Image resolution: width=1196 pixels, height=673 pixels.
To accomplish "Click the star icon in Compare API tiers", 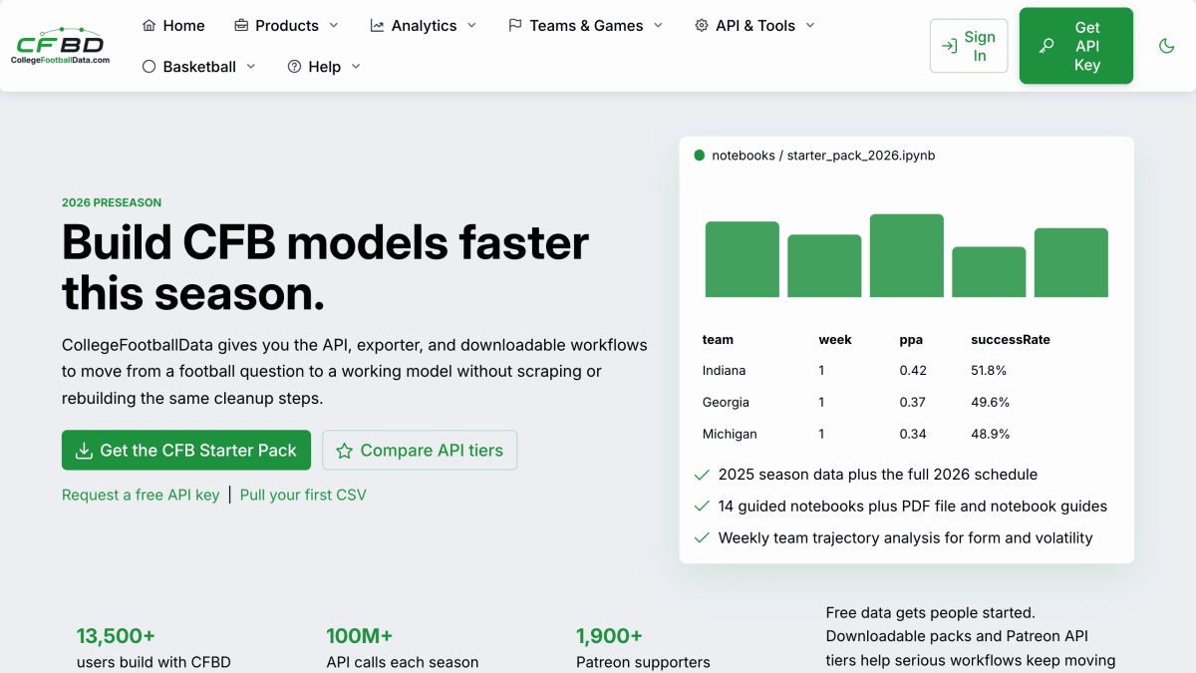I will (345, 451).
